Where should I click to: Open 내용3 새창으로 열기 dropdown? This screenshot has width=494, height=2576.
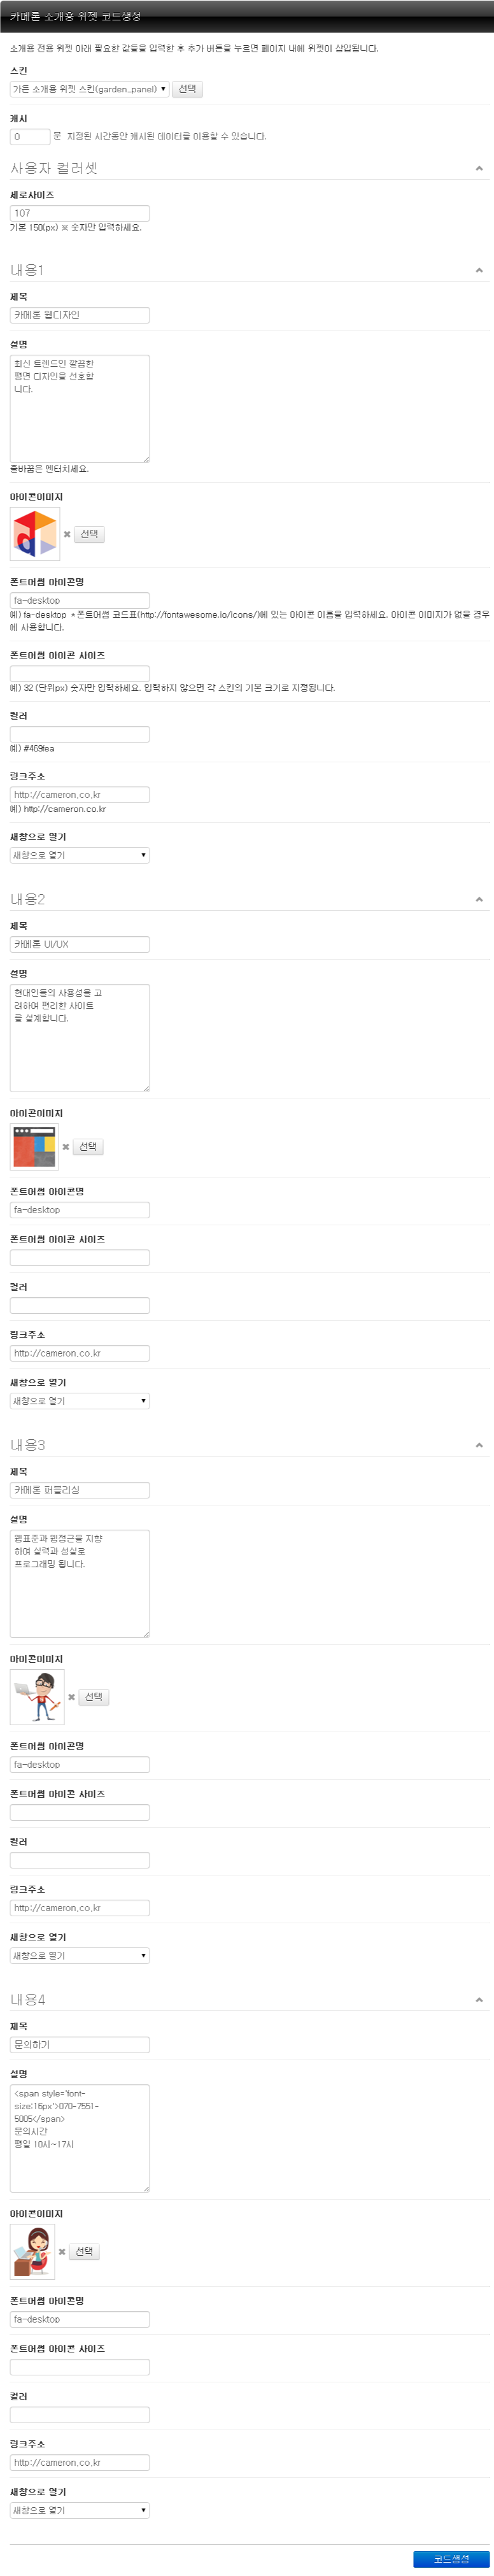tap(80, 1955)
